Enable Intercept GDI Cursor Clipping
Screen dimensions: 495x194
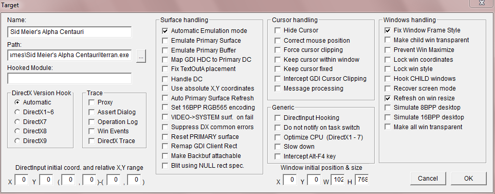278,79
